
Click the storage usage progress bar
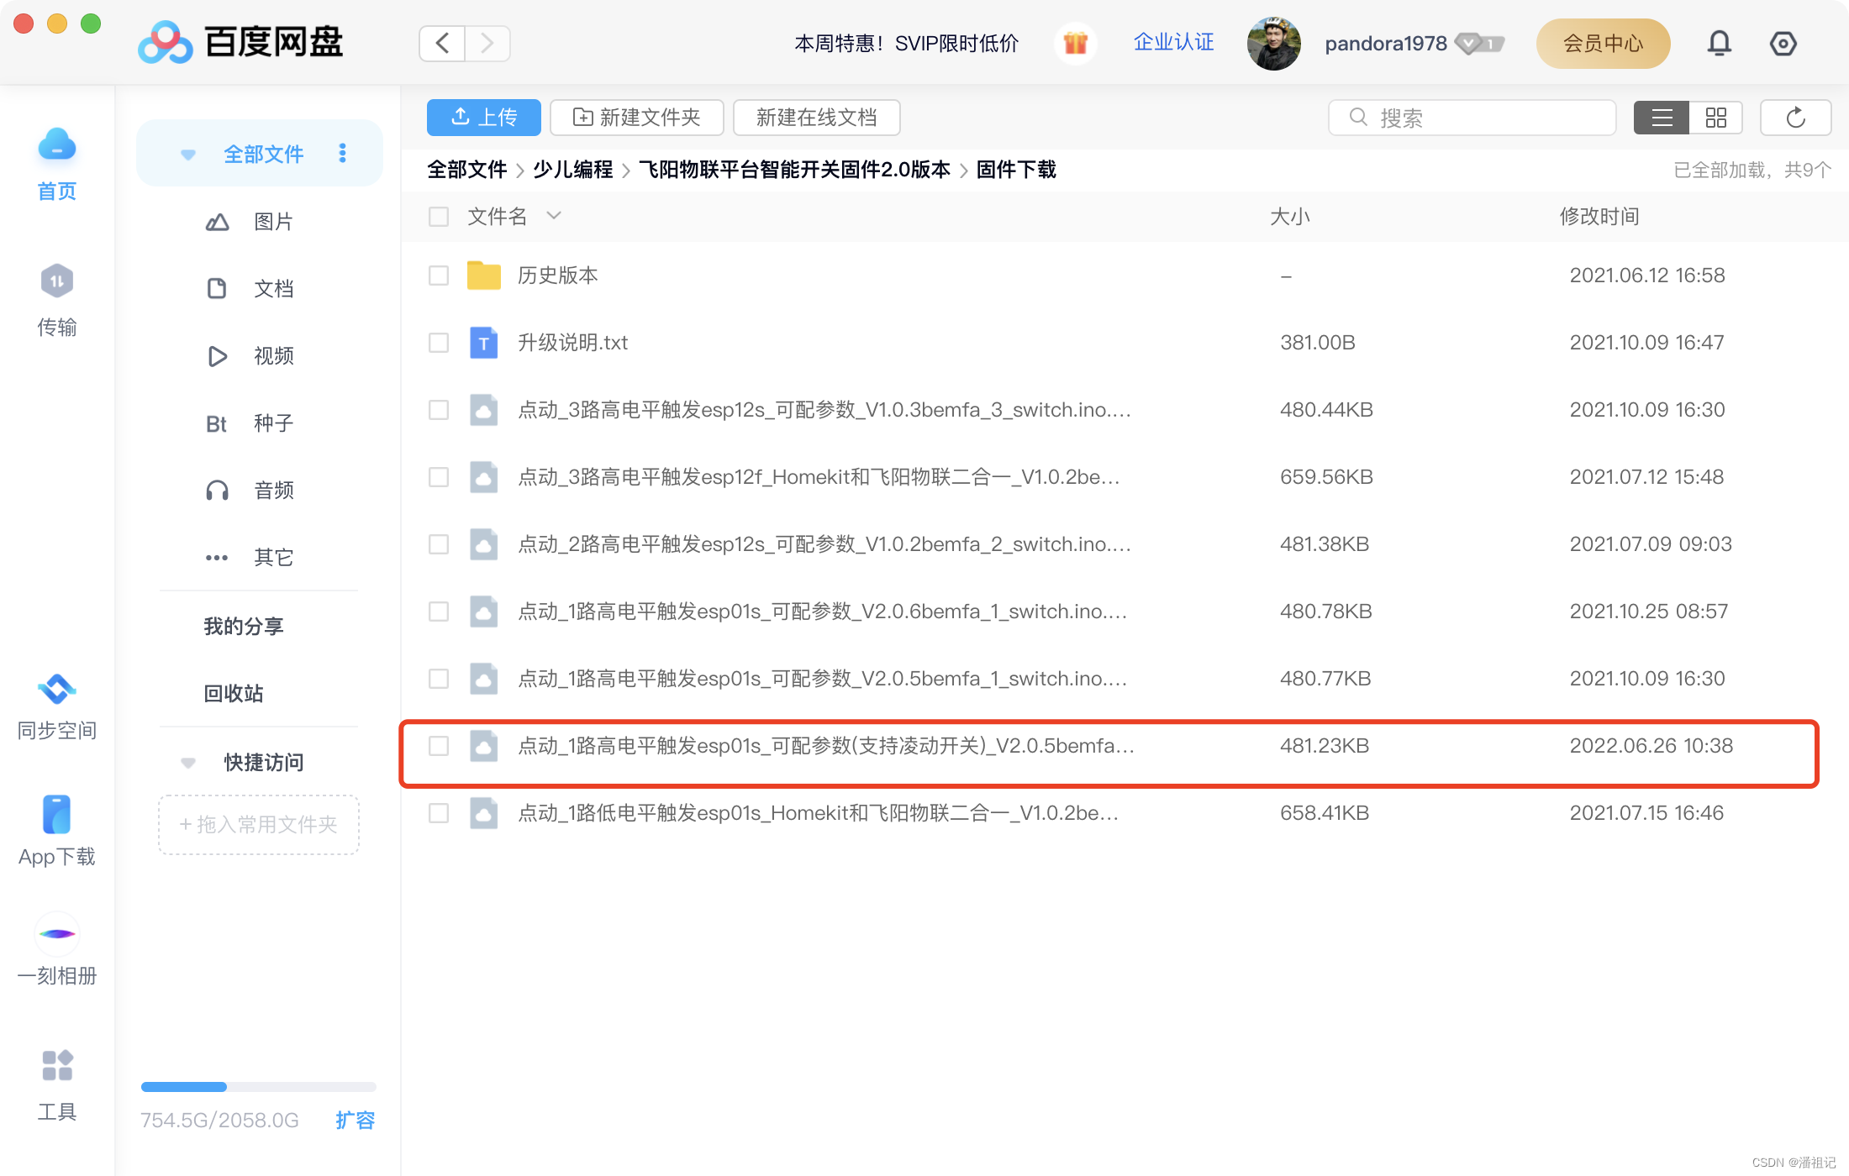258,1087
